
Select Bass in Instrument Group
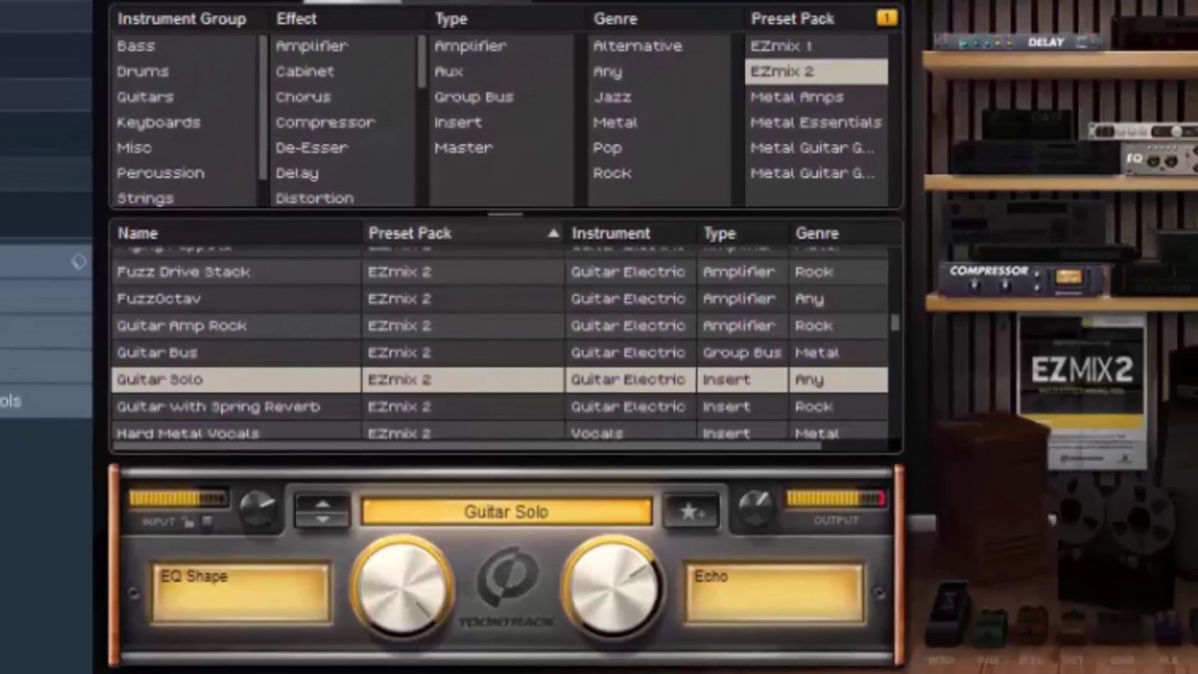coord(136,46)
